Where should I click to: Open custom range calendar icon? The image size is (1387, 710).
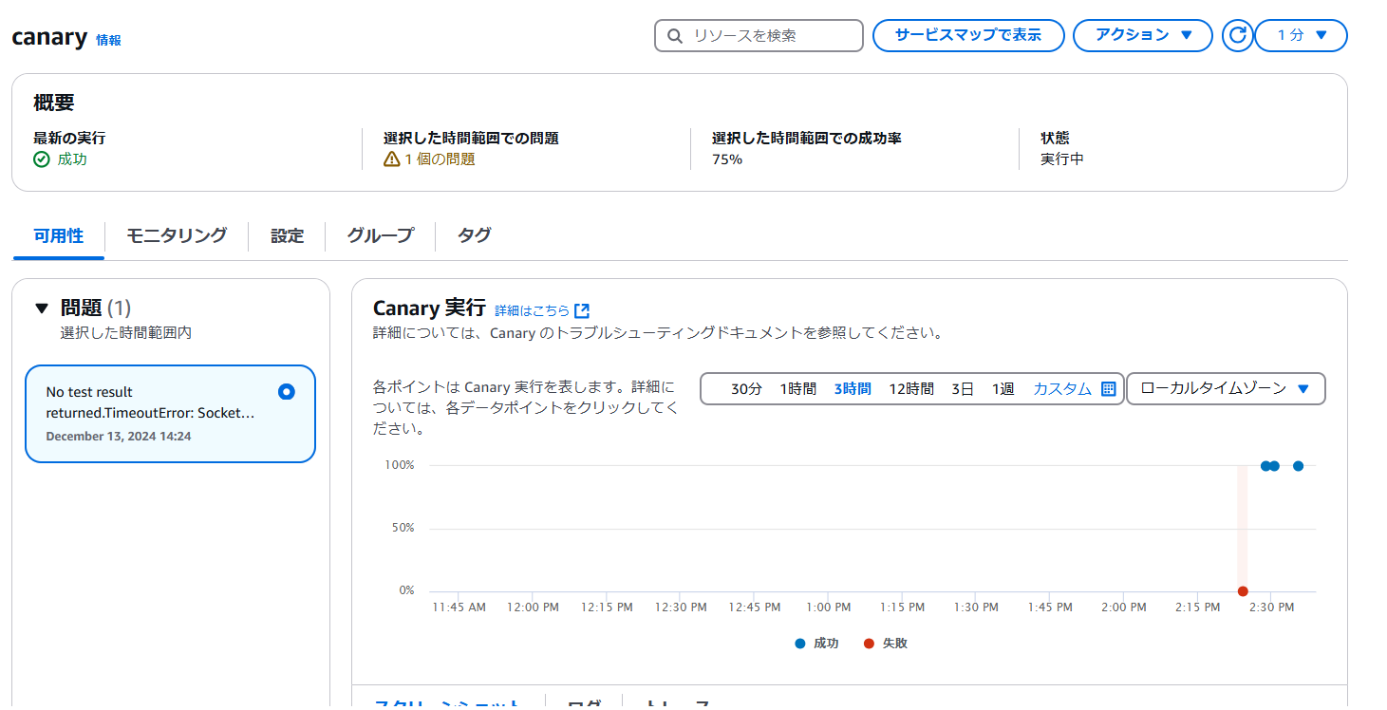pyautogui.click(x=1108, y=389)
